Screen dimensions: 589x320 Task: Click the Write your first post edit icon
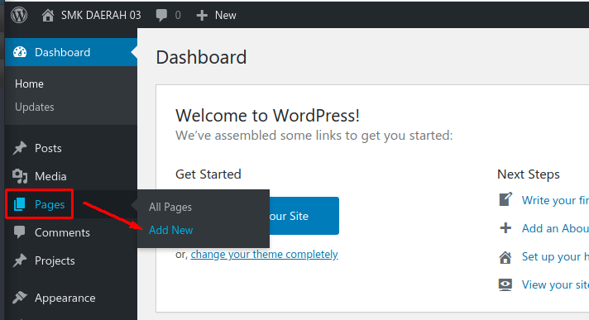point(505,199)
